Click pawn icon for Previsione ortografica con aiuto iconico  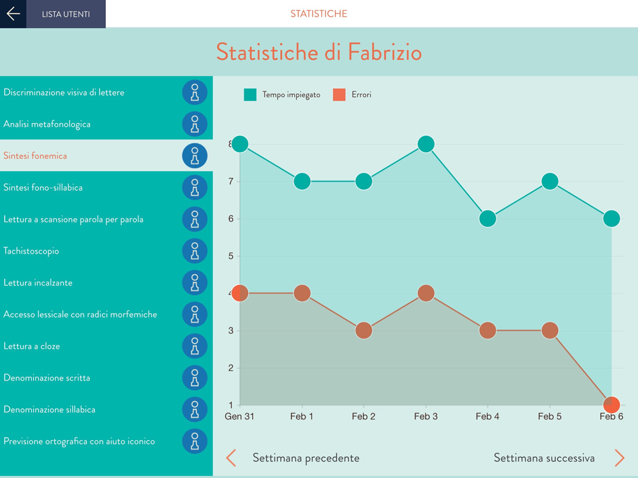[x=195, y=441]
